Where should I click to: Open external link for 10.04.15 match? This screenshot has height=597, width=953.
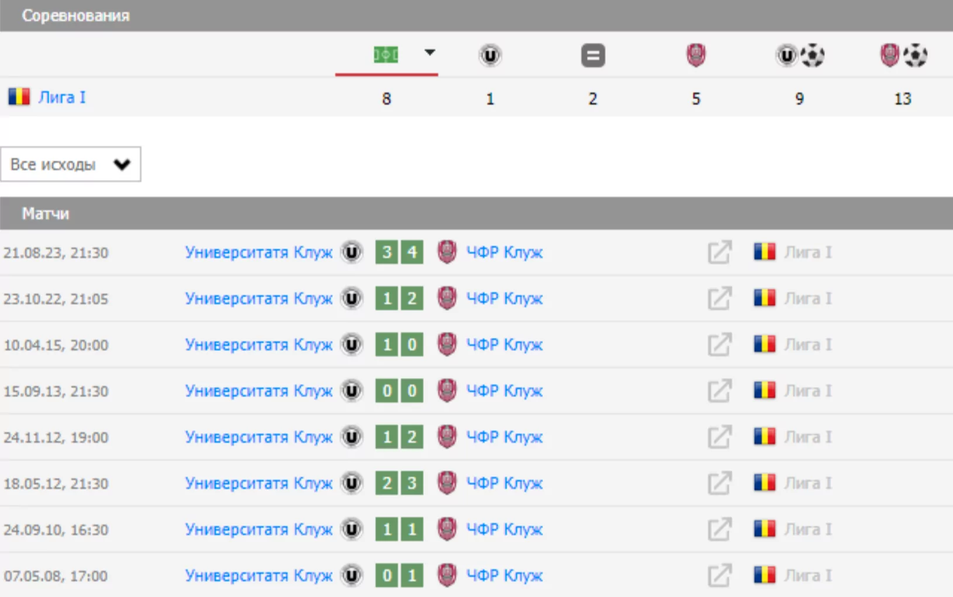[x=719, y=345]
